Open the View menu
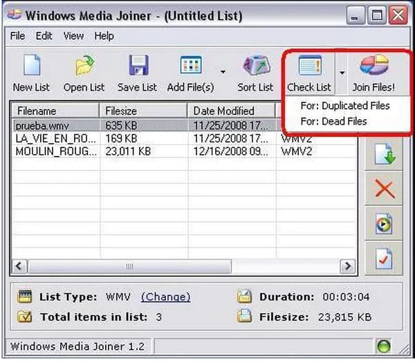Viewport: 415px width, 361px height. click(73, 36)
